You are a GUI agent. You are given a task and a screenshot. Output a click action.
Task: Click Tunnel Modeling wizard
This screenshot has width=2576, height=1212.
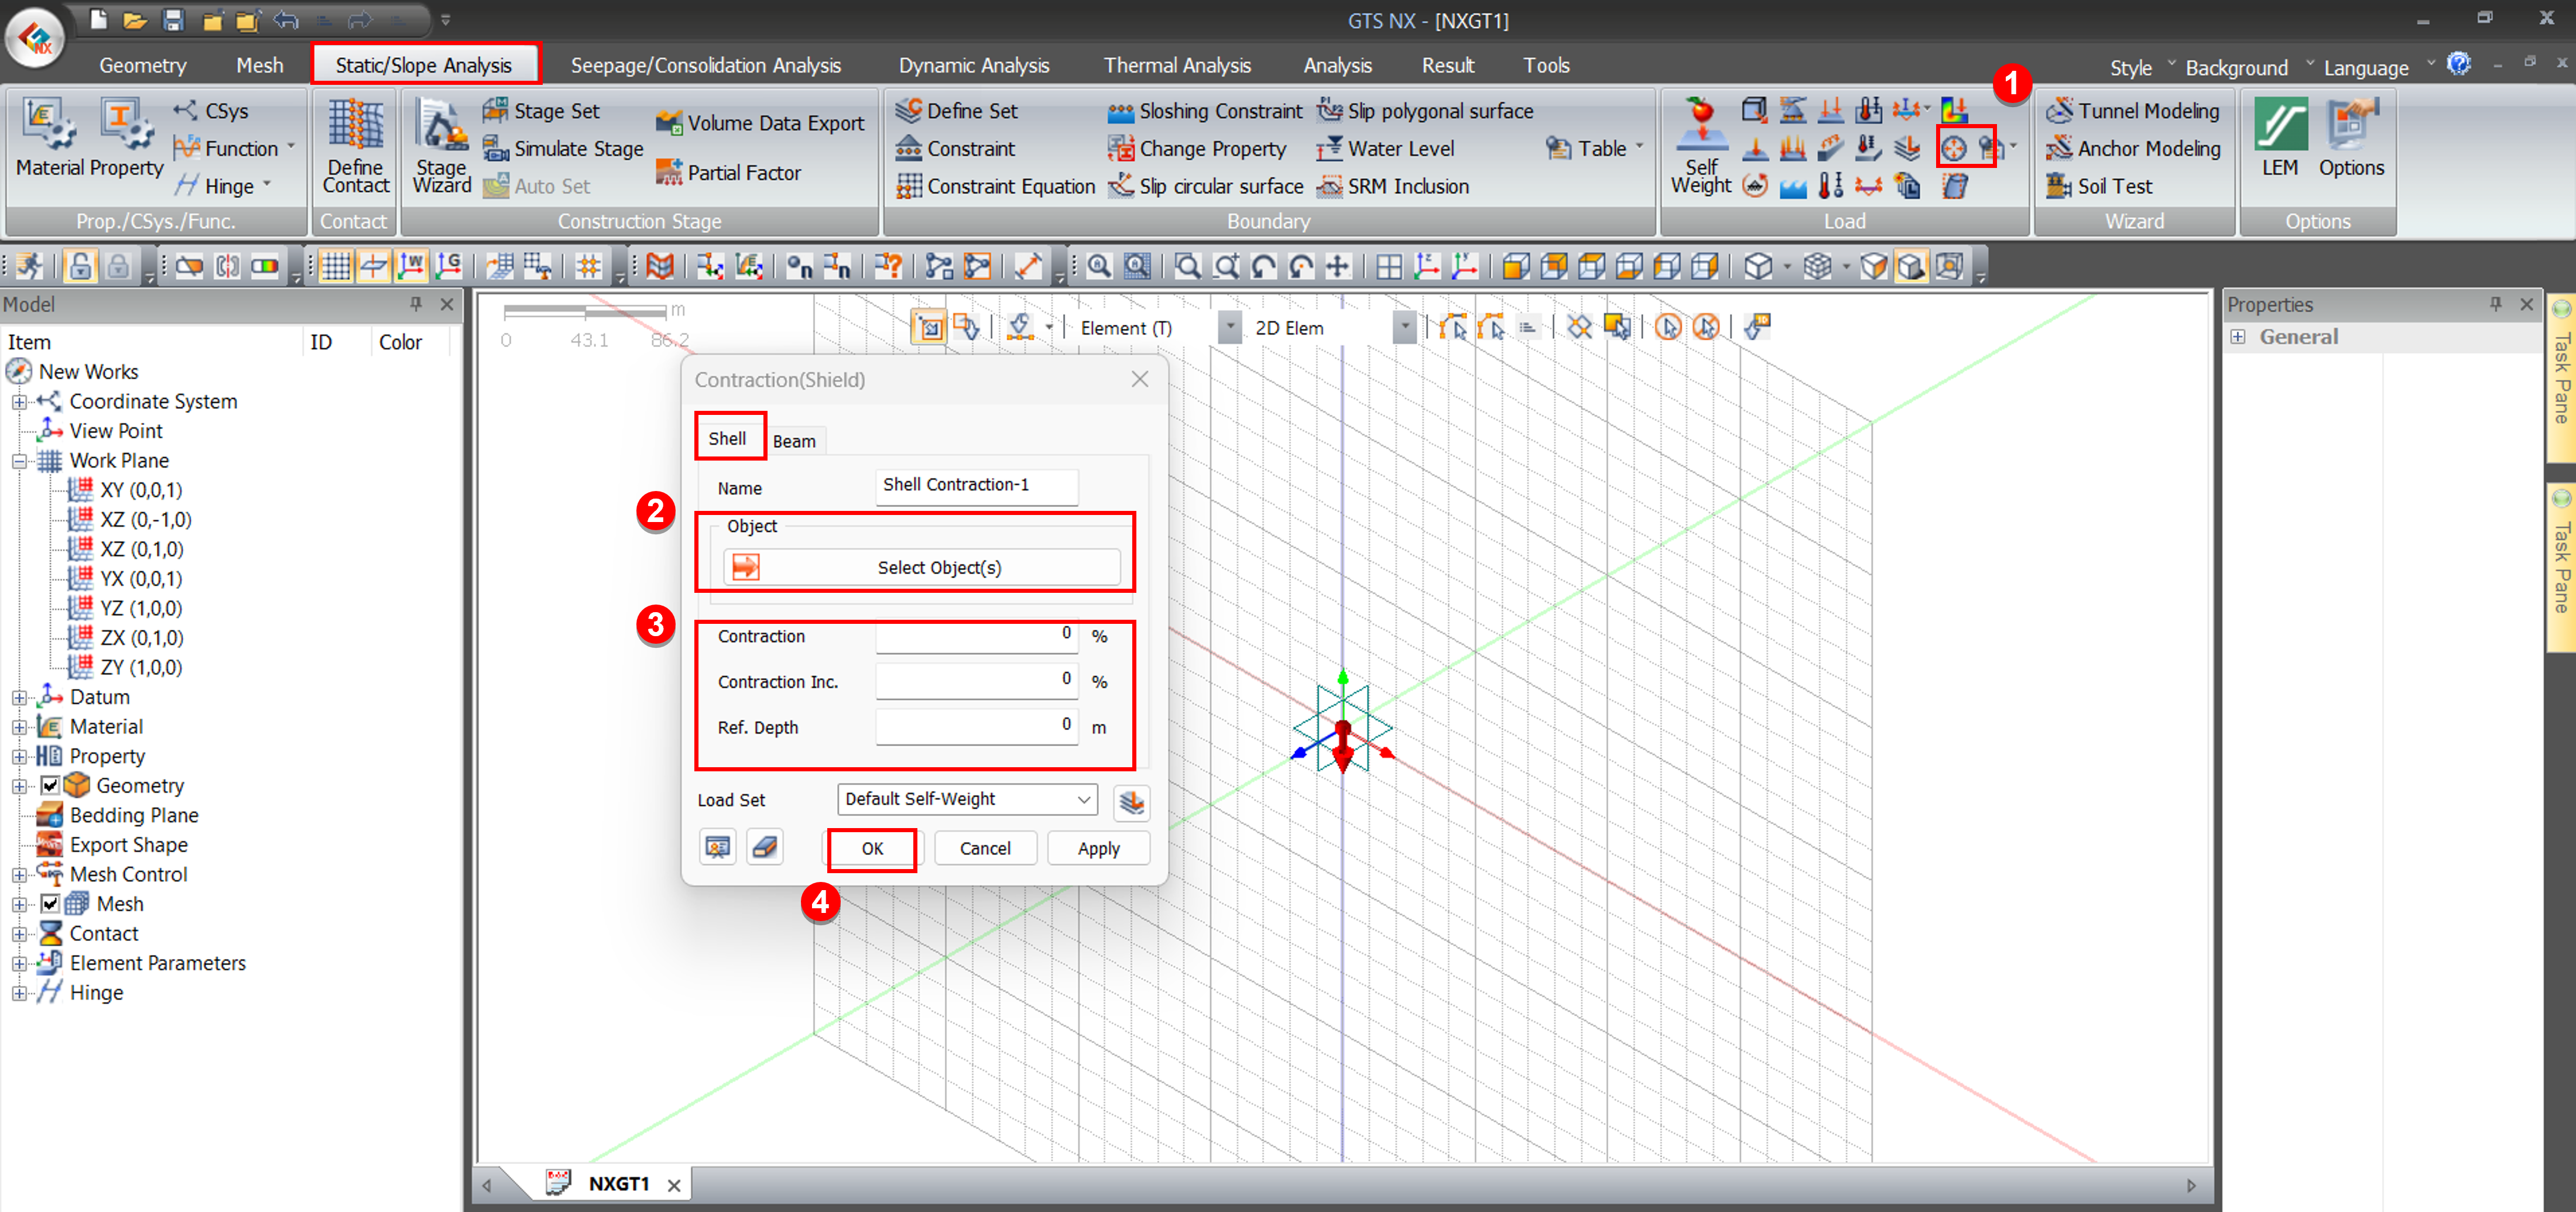pyautogui.click(x=2132, y=111)
